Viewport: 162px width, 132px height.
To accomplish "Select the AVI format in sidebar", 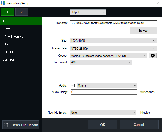I will point(21,21).
